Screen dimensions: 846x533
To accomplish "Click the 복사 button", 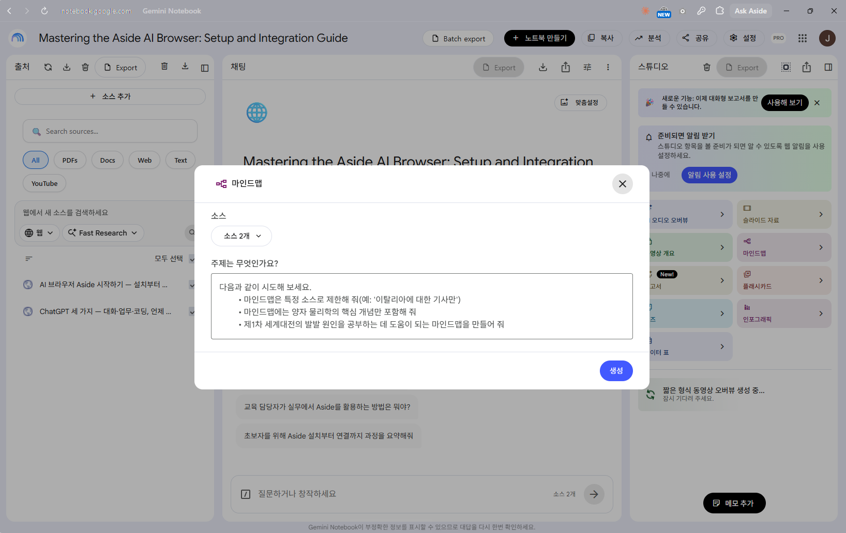I will coord(601,38).
